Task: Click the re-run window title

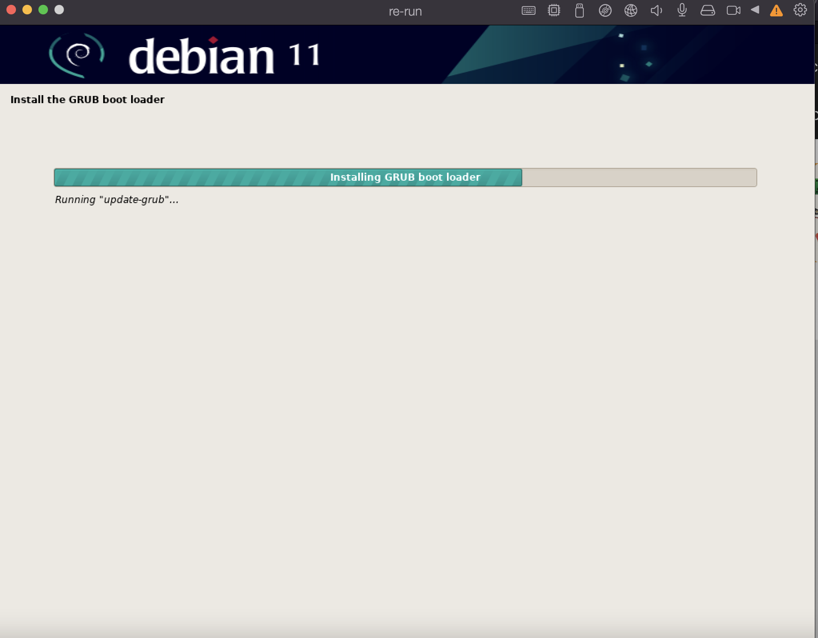Action: [405, 11]
